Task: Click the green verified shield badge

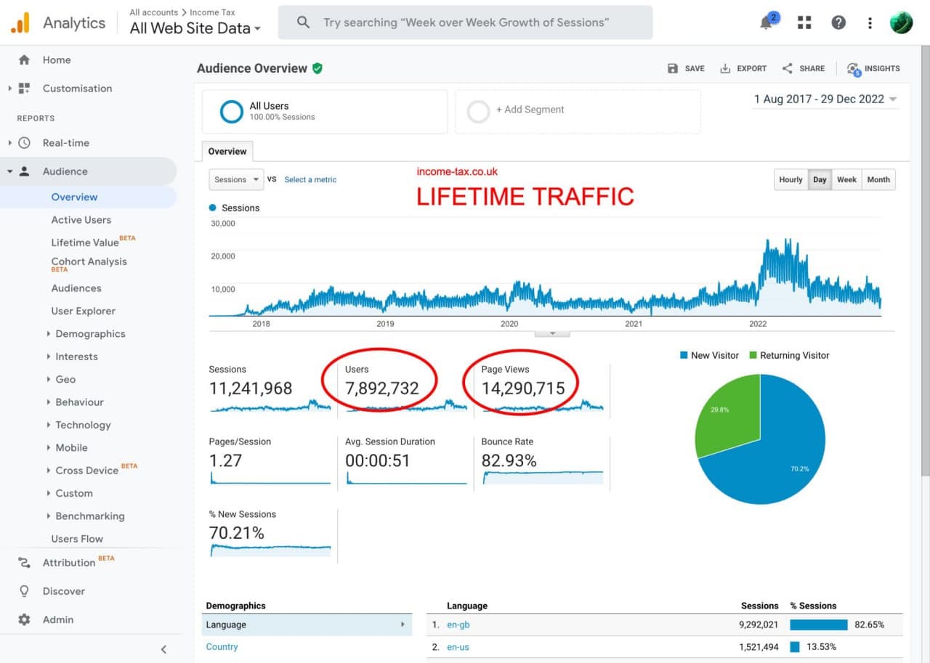Action: click(x=318, y=68)
